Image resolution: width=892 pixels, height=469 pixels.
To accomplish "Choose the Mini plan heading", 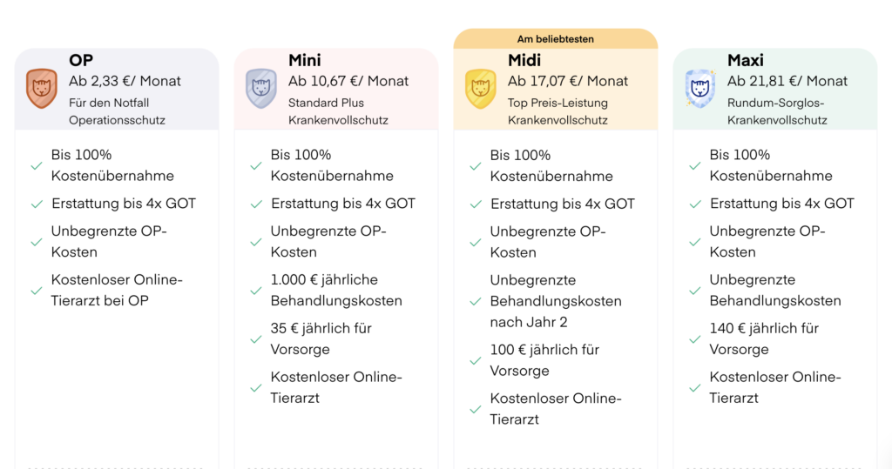I will point(304,60).
